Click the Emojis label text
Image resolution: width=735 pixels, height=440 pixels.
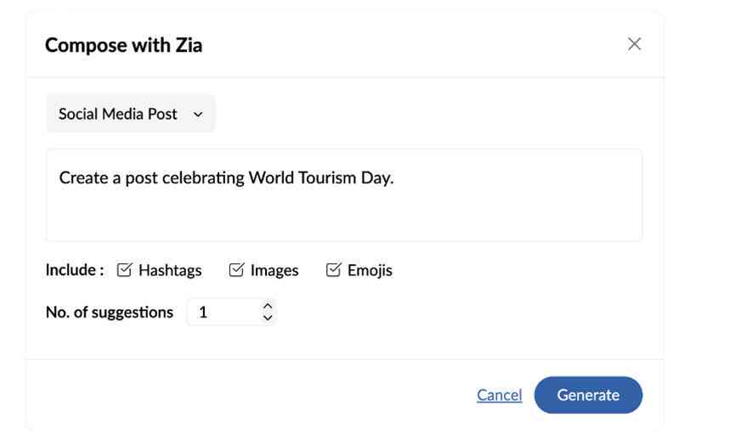(x=370, y=270)
